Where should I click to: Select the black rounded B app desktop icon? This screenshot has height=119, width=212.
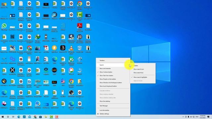pyautogui.click(x=63, y=49)
